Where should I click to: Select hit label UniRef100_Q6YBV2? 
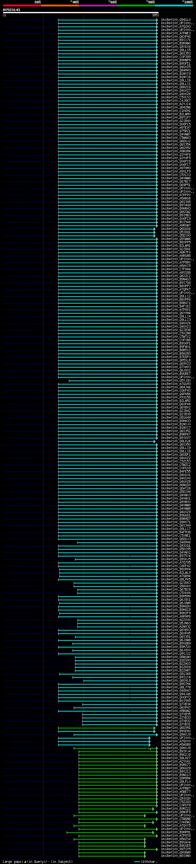point(175,407)
